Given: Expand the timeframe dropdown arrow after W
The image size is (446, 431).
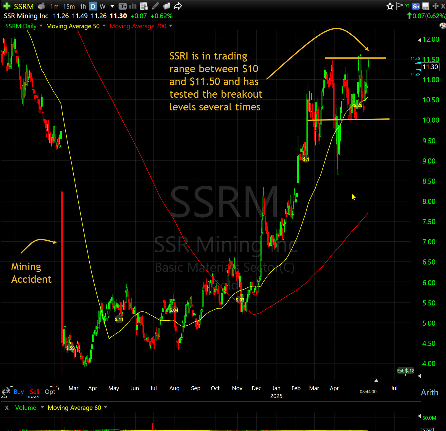Looking at the screenshot, I should click(x=112, y=7).
